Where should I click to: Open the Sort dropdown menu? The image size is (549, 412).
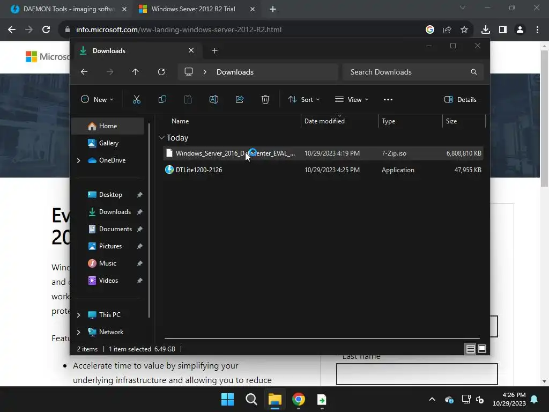(304, 99)
